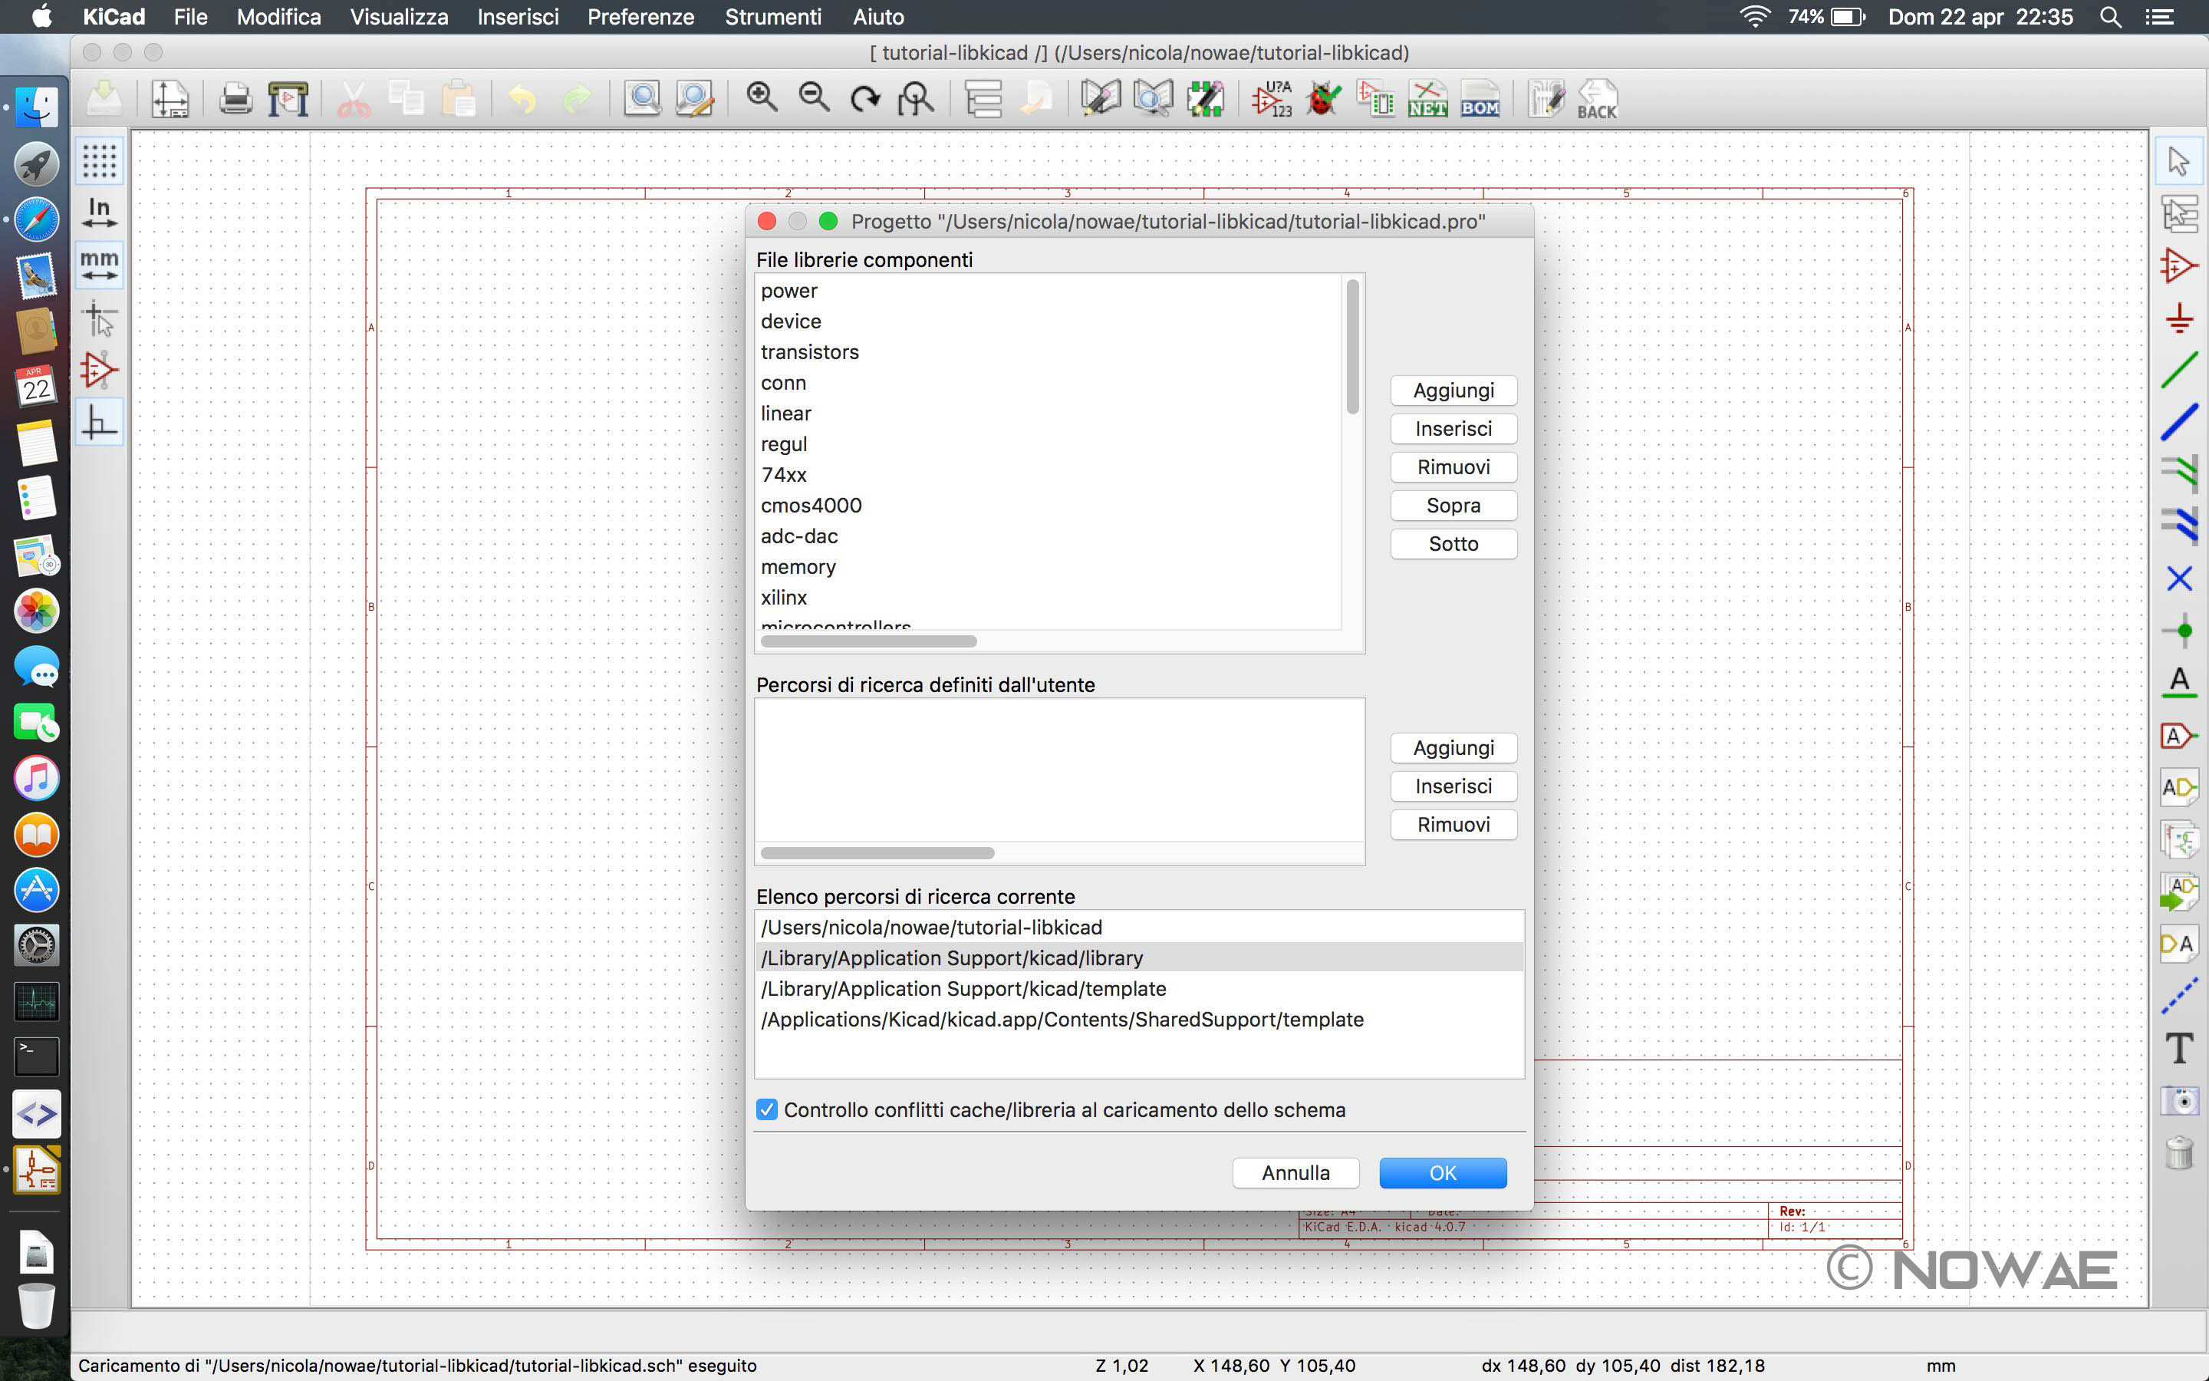Click the user paths horizontal scrollbar
2209x1381 pixels.
click(877, 853)
